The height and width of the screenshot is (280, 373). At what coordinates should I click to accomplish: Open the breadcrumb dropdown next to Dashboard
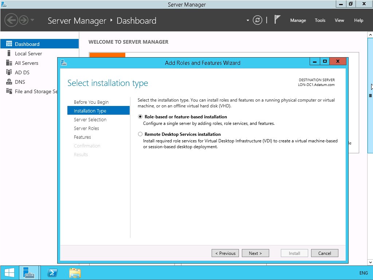pos(247,21)
